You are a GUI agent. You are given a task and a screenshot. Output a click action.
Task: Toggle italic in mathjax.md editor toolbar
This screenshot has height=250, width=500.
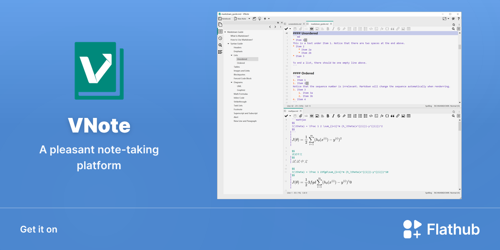click(x=333, y=115)
